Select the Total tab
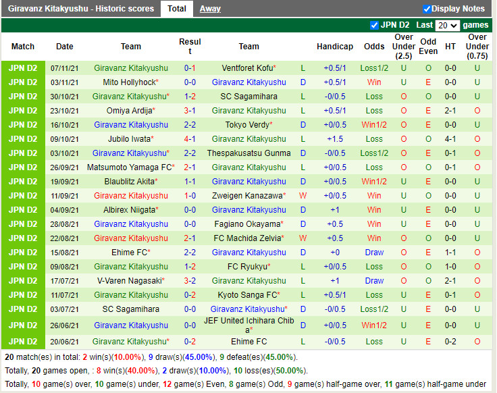This screenshot has width=497, height=393. (x=177, y=9)
